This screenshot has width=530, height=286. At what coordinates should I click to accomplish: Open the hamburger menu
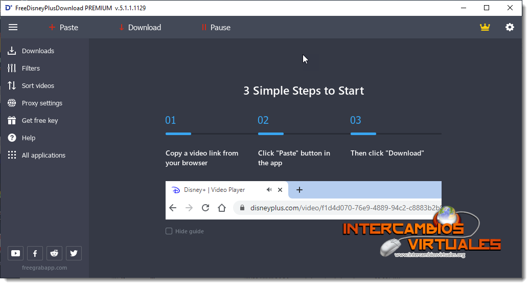point(13,28)
